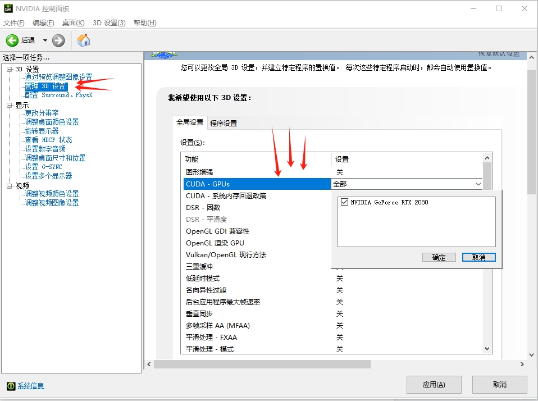The width and height of the screenshot is (538, 401).
Task: Open the back history dropdown arrow
Action: (45, 40)
